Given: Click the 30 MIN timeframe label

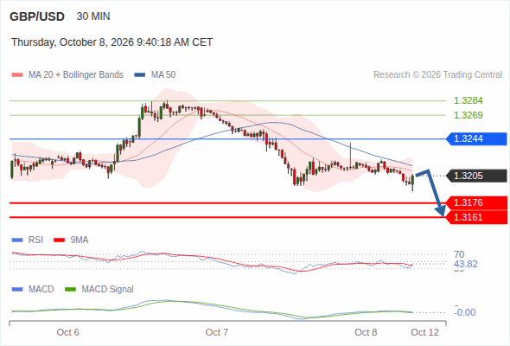Looking at the screenshot, I should pyautogui.click(x=93, y=16).
